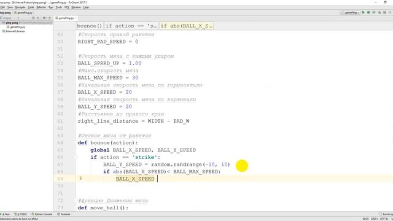
Task: Click "BALL_MAX_SPEED = 30" on line 55
Action: pyautogui.click(x=108, y=78)
